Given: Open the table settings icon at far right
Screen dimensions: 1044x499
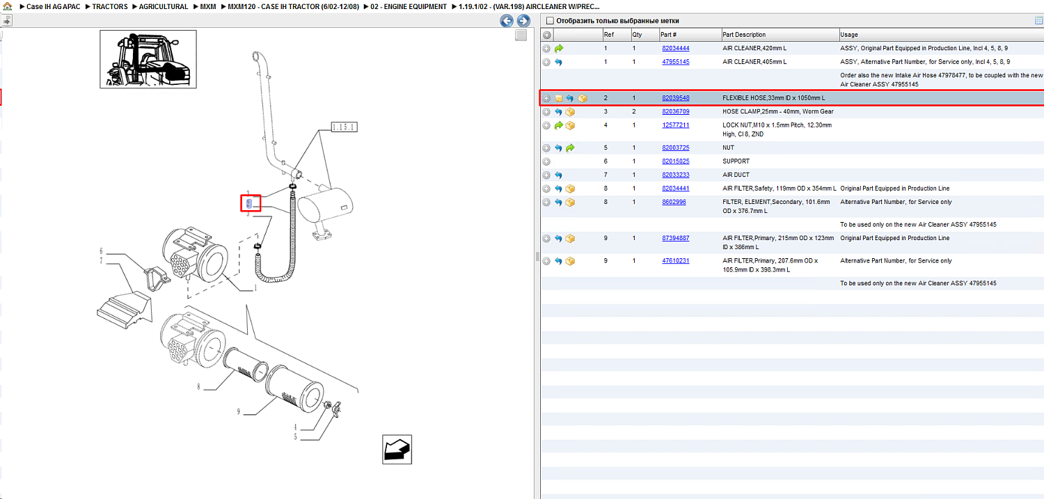Looking at the screenshot, I should pos(1039,21).
